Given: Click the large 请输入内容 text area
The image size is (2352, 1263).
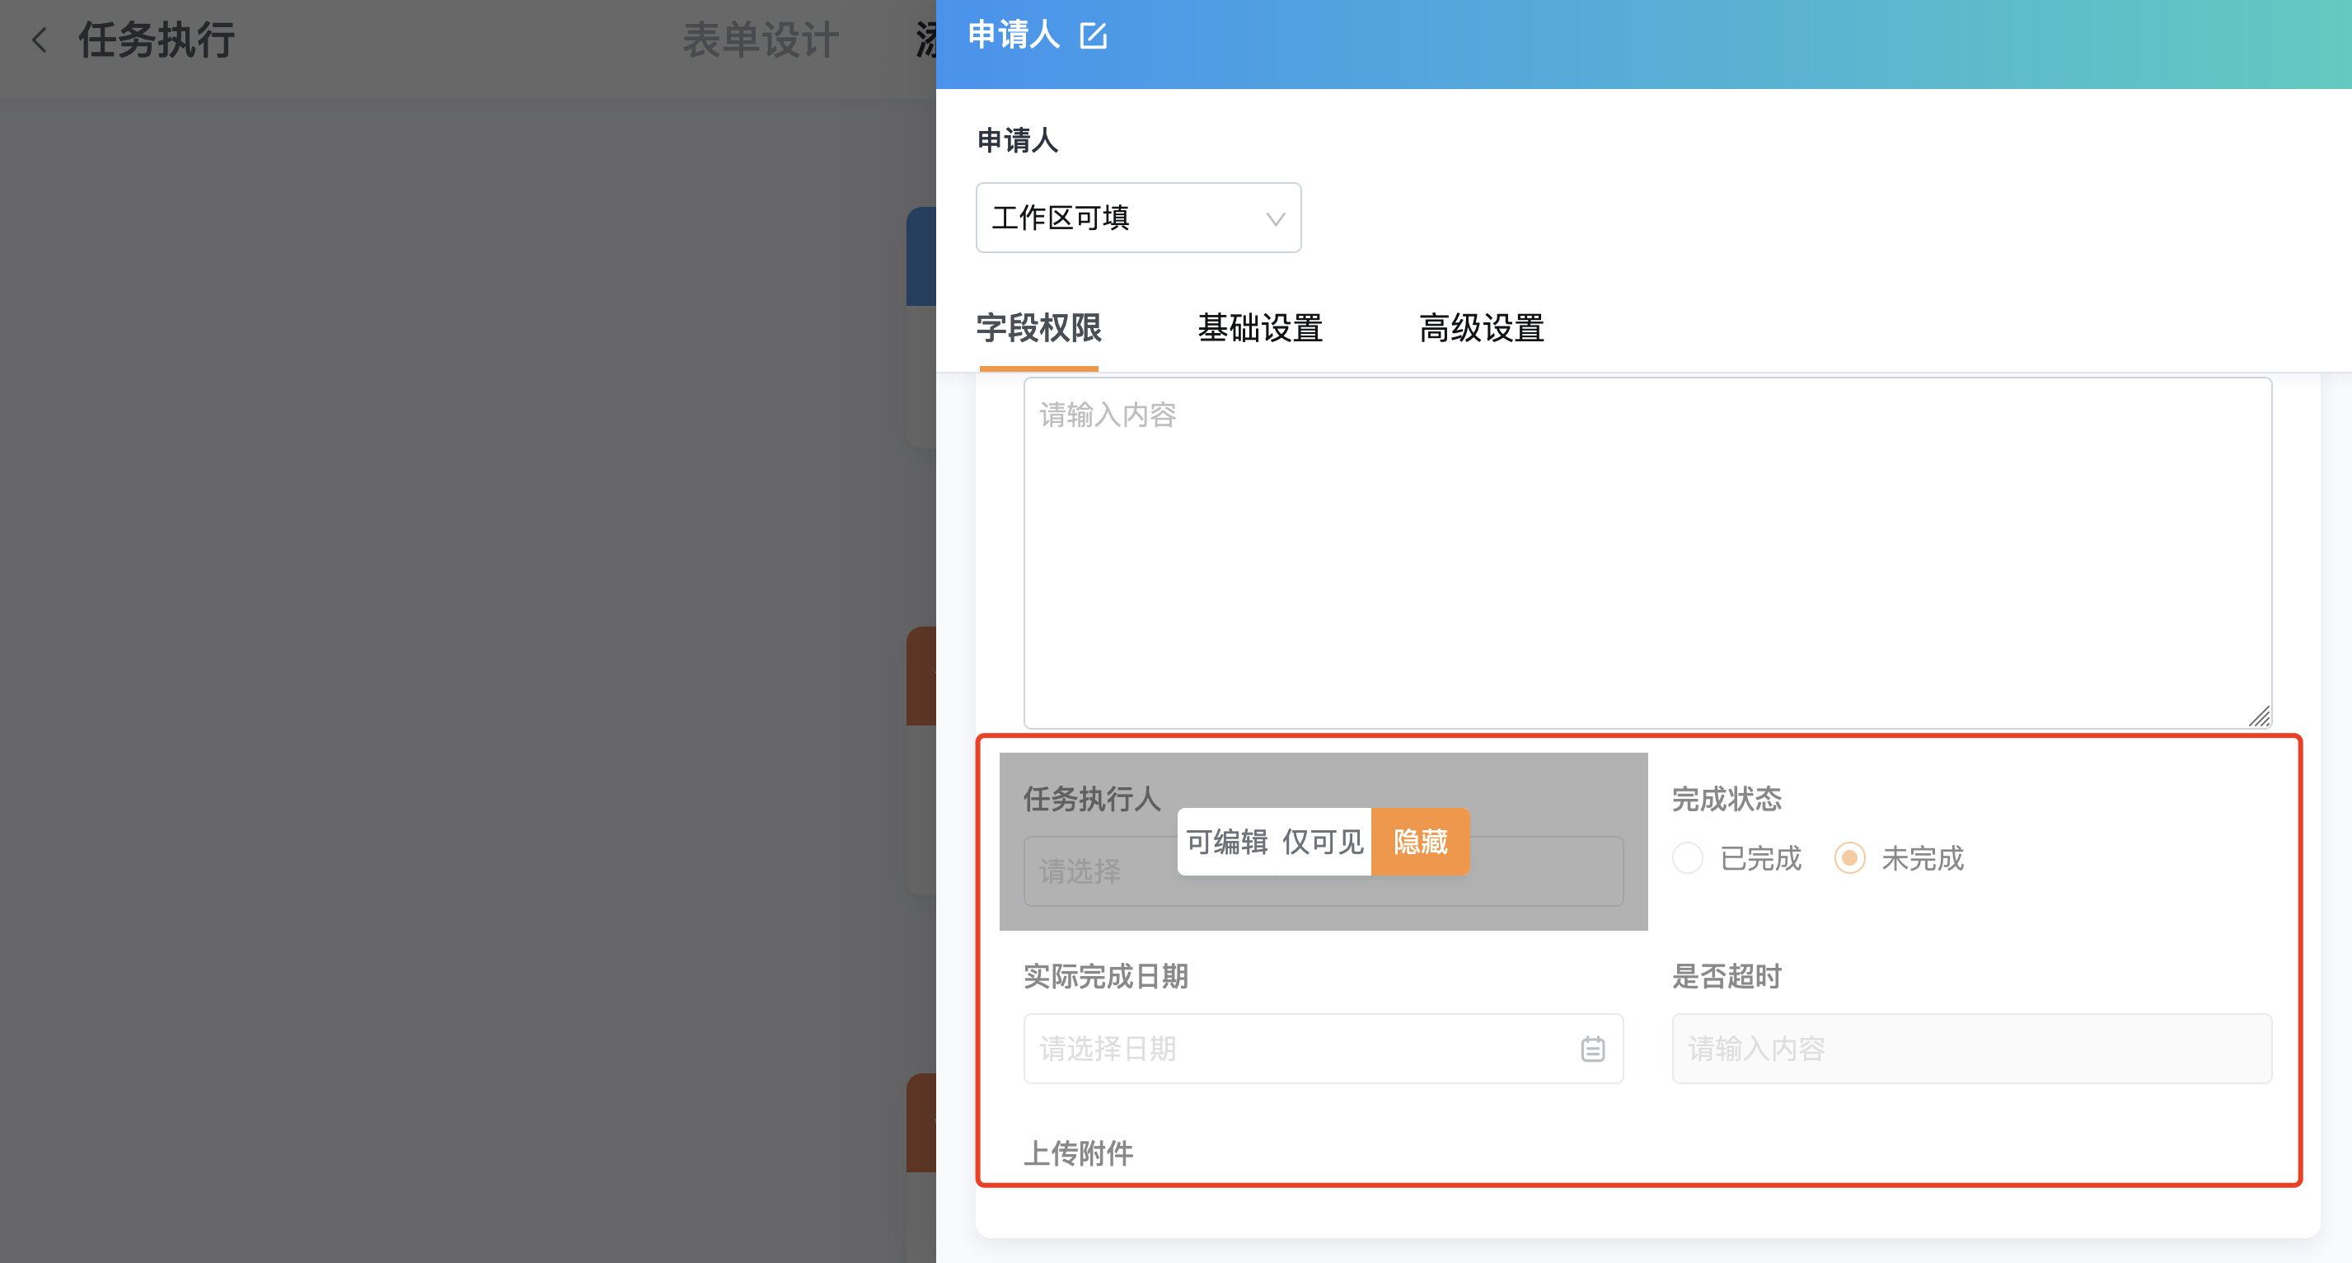Looking at the screenshot, I should click(x=1647, y=552).
